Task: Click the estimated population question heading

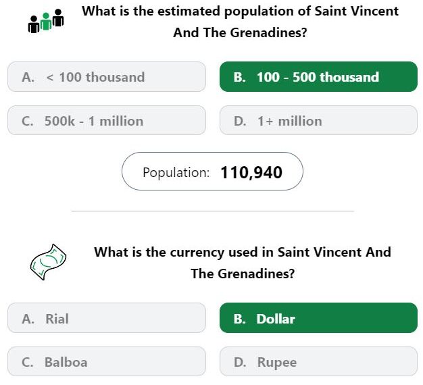Action: pos(240,22)
